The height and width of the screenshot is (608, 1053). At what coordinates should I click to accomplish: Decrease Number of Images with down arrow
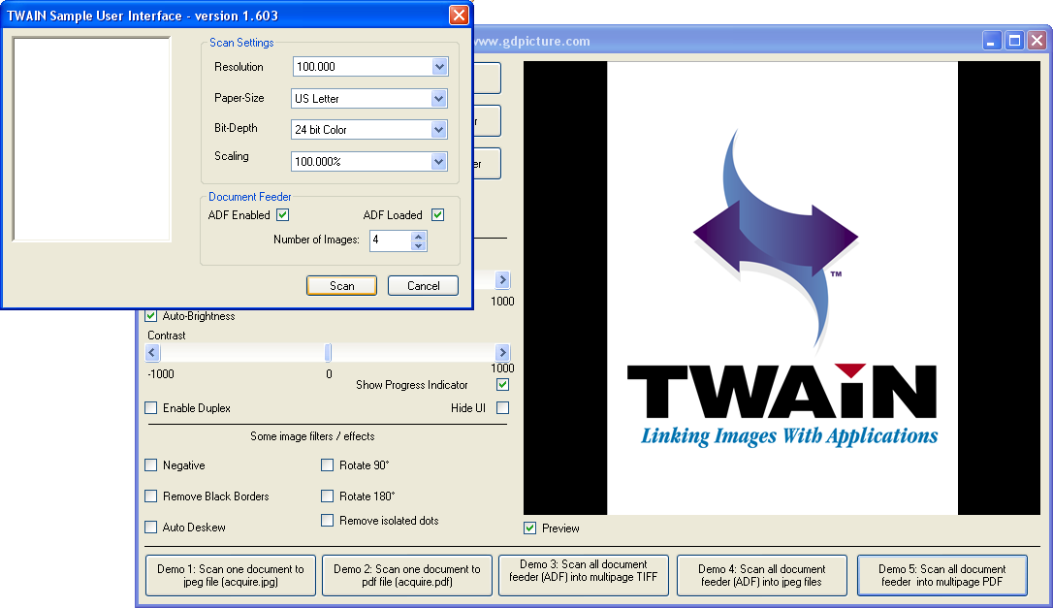[x=418, y=245]
